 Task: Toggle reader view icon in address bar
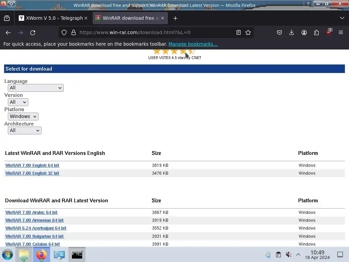pos(238,32)
